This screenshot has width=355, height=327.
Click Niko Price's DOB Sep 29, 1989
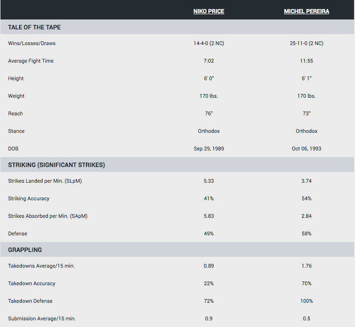(x=208, y=149)
